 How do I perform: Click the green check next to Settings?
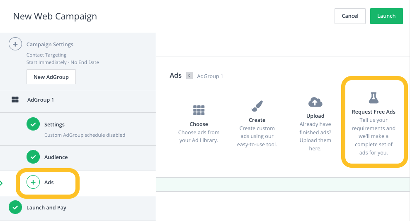point(33,124)
